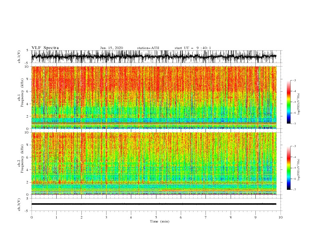The image size is (316, 244).
Task: Click the "station=ATH" header label
Action: pyautogui.click(x=148, y=48)
